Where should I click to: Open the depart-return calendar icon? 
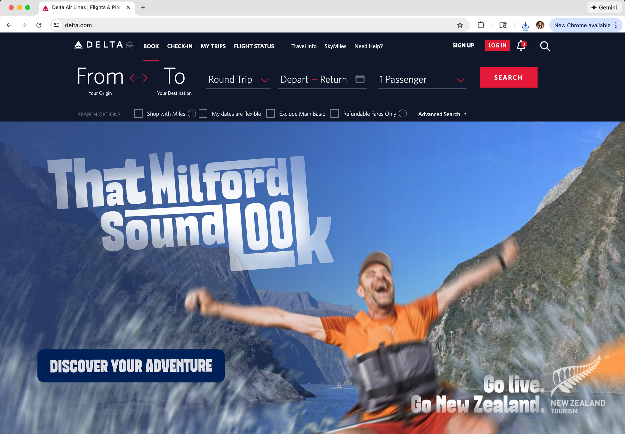(360, 79)
